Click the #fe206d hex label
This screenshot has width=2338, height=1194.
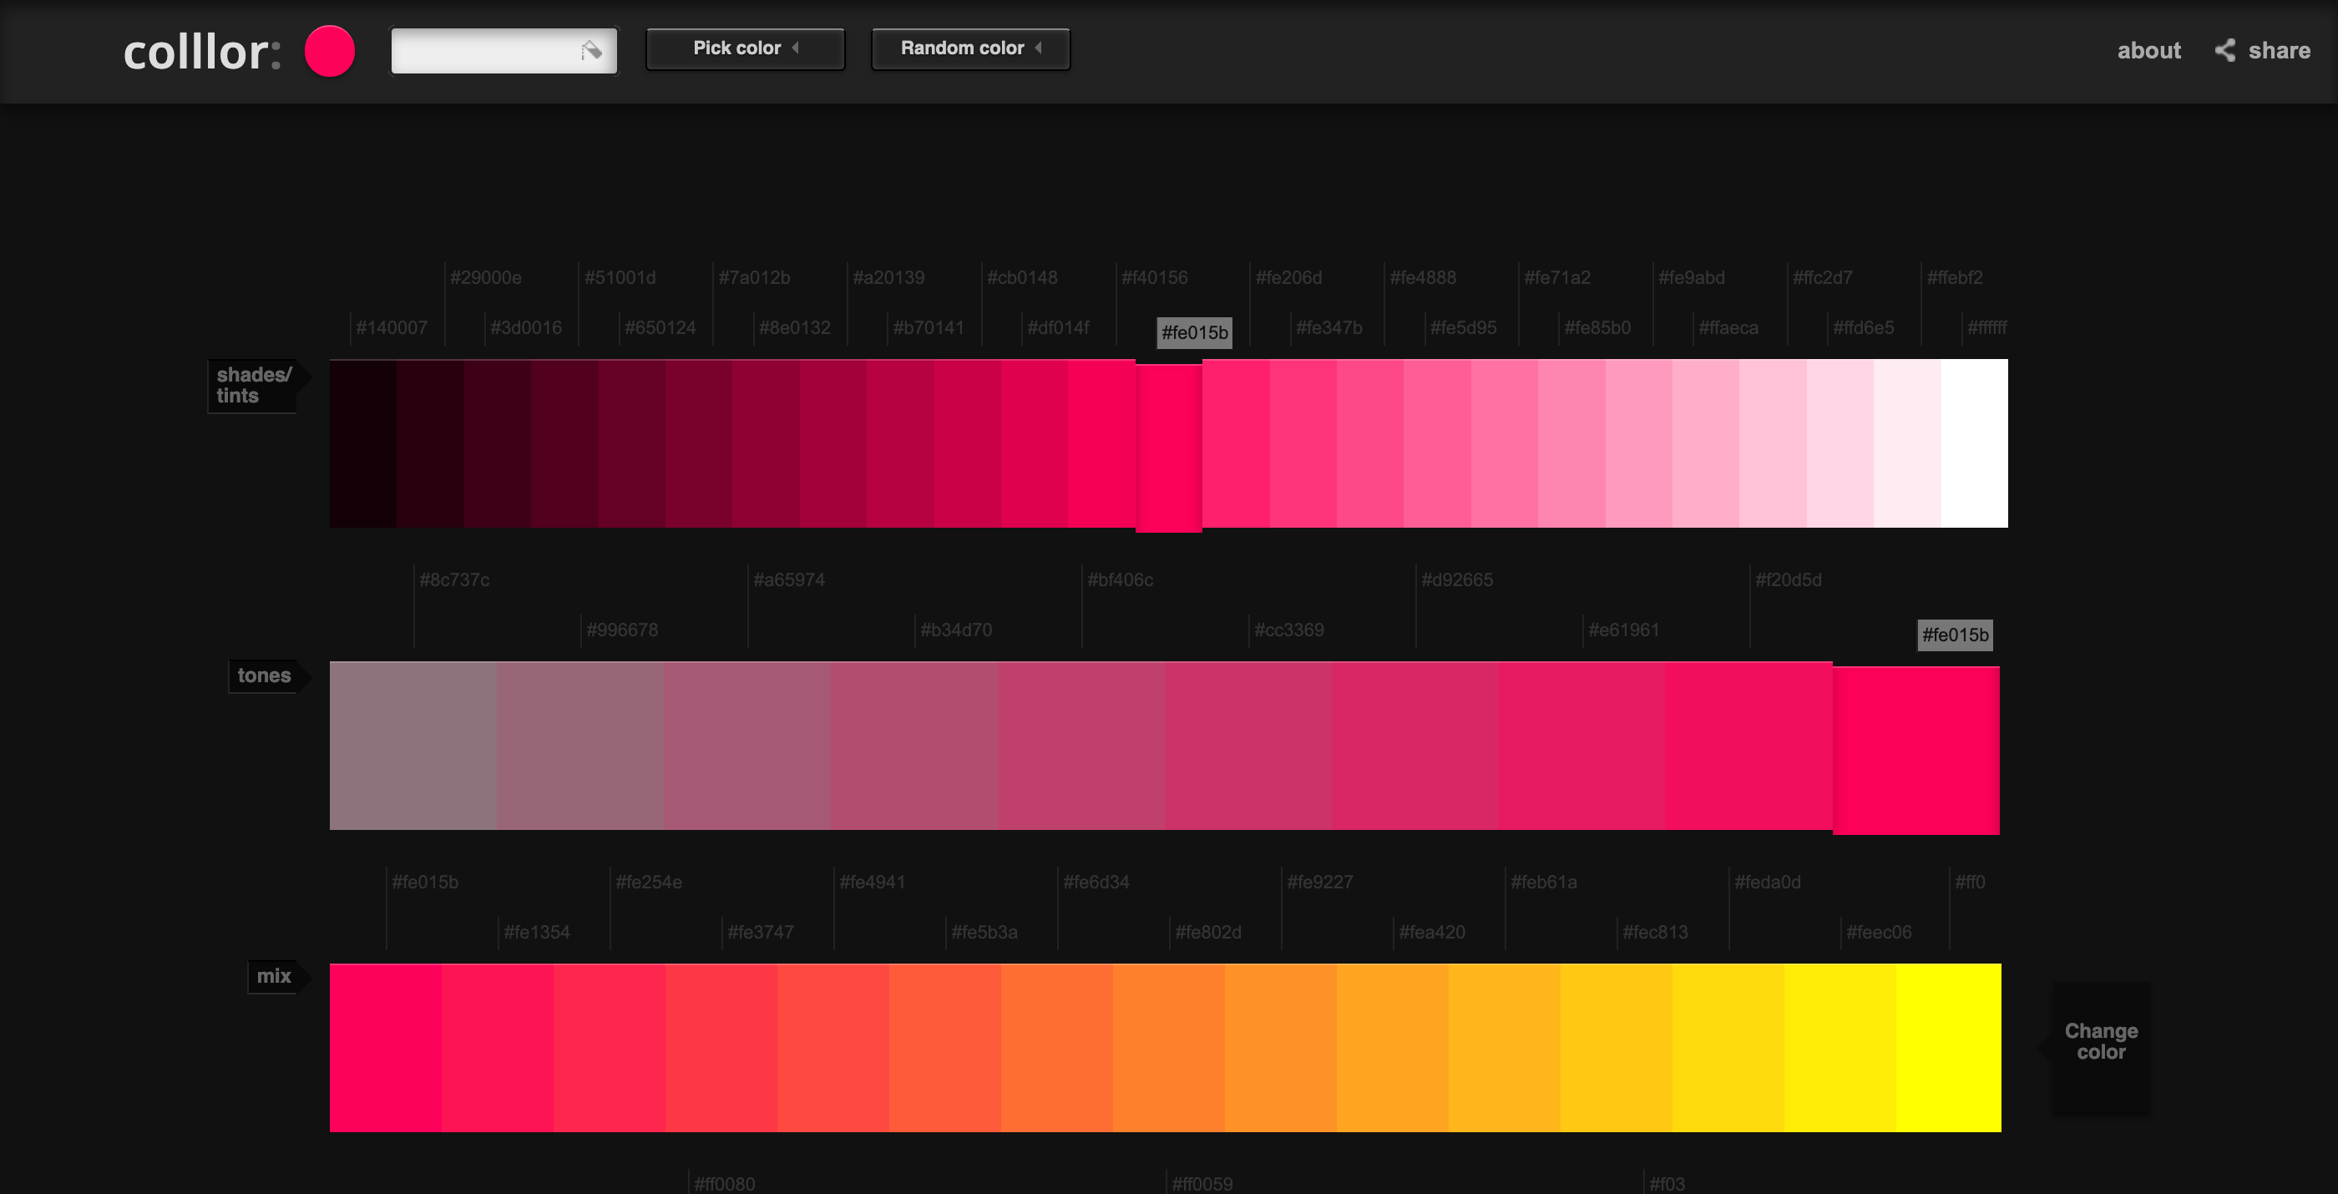pyautogui.click(x=1288, y=278)
